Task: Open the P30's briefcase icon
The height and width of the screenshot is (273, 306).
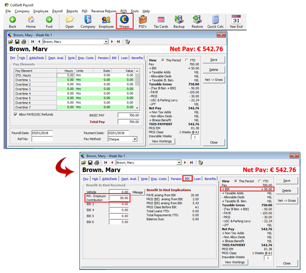Action: [143, 20]
